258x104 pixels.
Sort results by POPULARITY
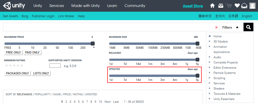[x=43, y=94]
